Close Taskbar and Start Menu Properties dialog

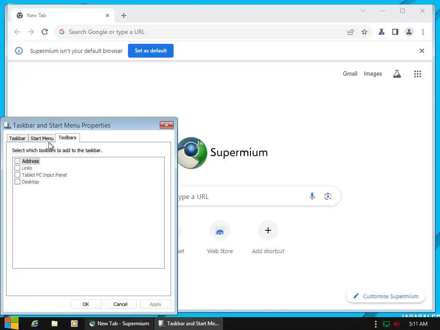coord(166,125)
